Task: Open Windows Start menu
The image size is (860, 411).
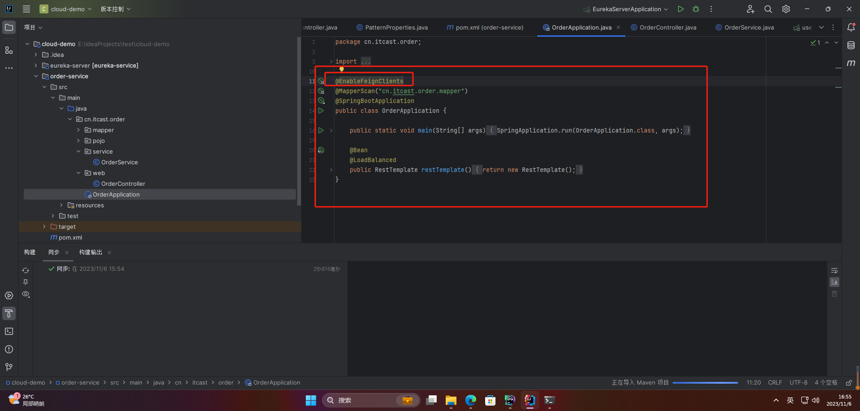Action: click(311, 400)
